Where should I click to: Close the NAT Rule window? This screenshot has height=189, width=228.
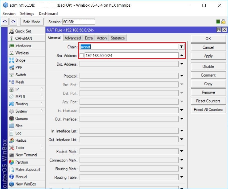[x=224, y=30]
